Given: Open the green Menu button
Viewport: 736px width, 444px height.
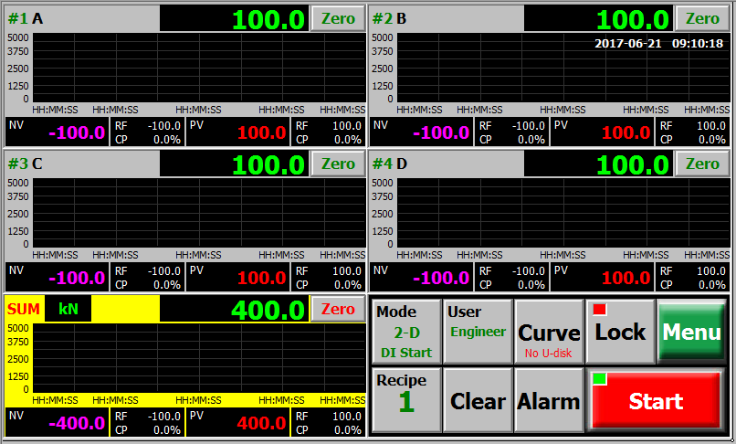Looking at the screenshot, I should pos(691,332).
